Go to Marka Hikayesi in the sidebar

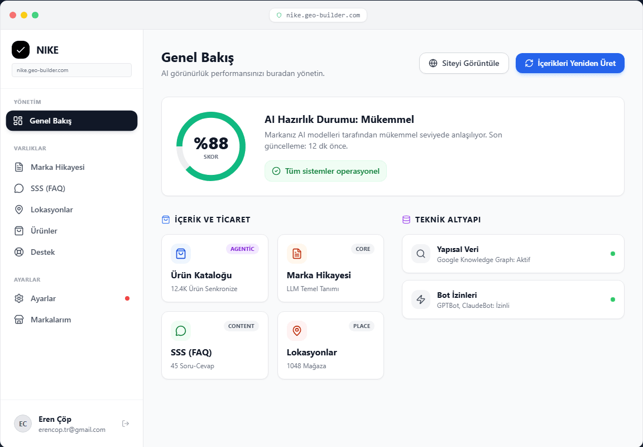click(72, 167)
